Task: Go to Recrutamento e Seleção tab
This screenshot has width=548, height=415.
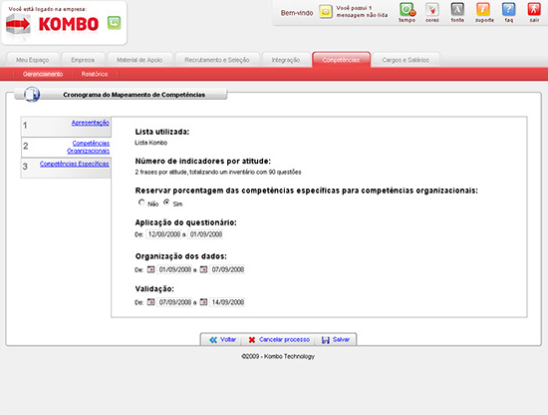Action: 217,60
